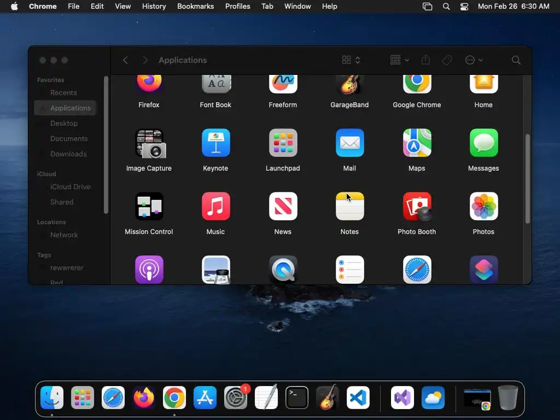
Task: Launch Terminal from the Dock
Action: [297, 398]
